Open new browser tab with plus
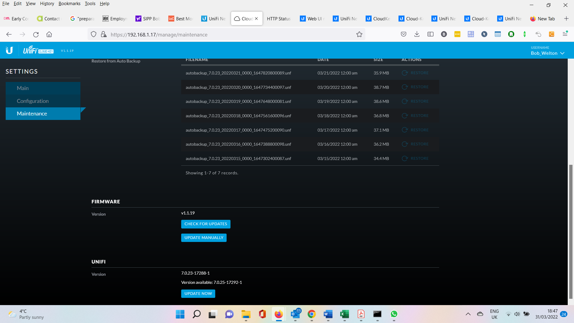 pos(566,19)
